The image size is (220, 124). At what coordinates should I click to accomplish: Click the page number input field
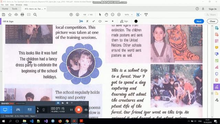click(x=85, y=14)
